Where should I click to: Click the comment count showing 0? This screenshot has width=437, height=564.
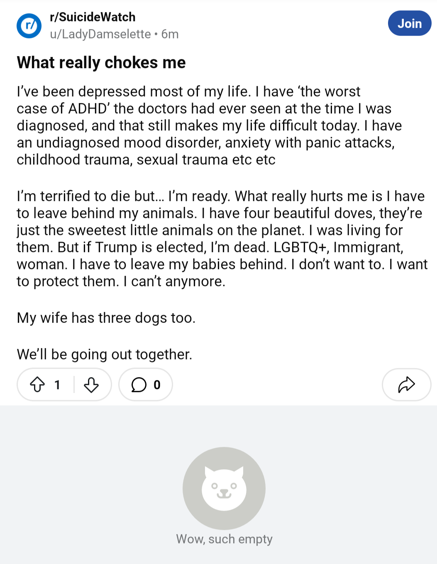coord(157,385)
